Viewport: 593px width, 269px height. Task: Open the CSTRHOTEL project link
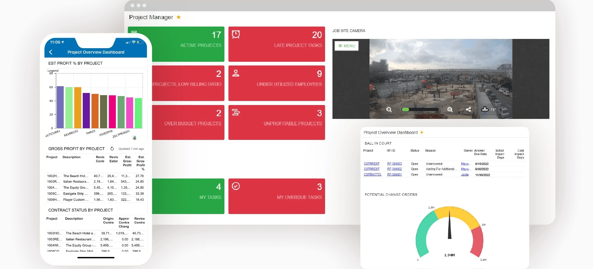tap(373, 174)
